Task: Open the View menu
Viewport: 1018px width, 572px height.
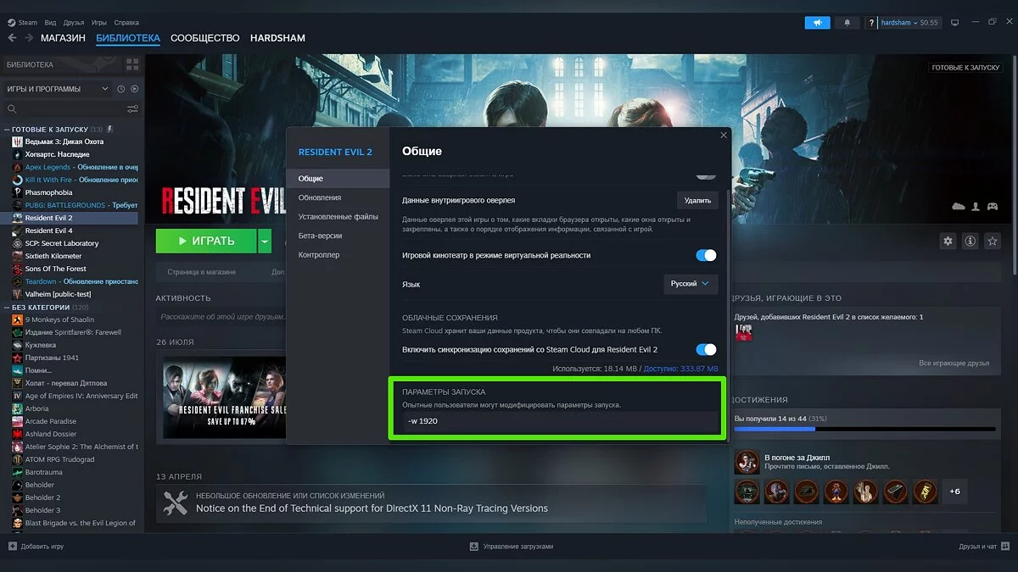Action: 50,23
